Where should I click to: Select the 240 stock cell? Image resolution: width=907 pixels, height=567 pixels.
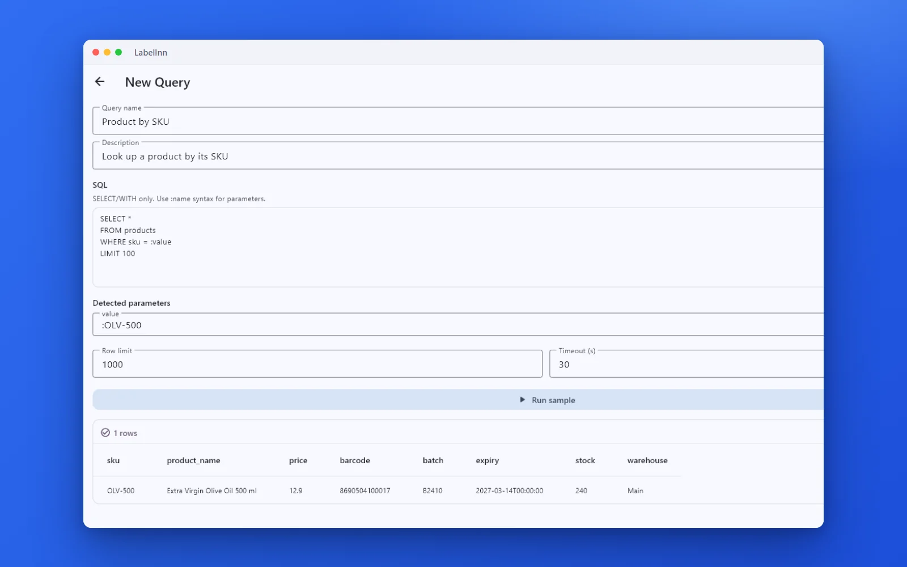click(x=581, y=490)
